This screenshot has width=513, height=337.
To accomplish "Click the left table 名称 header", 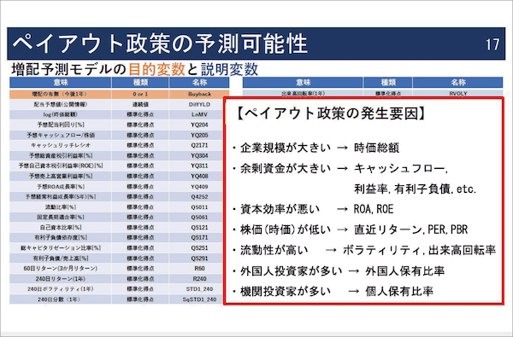I will (199, 82).
